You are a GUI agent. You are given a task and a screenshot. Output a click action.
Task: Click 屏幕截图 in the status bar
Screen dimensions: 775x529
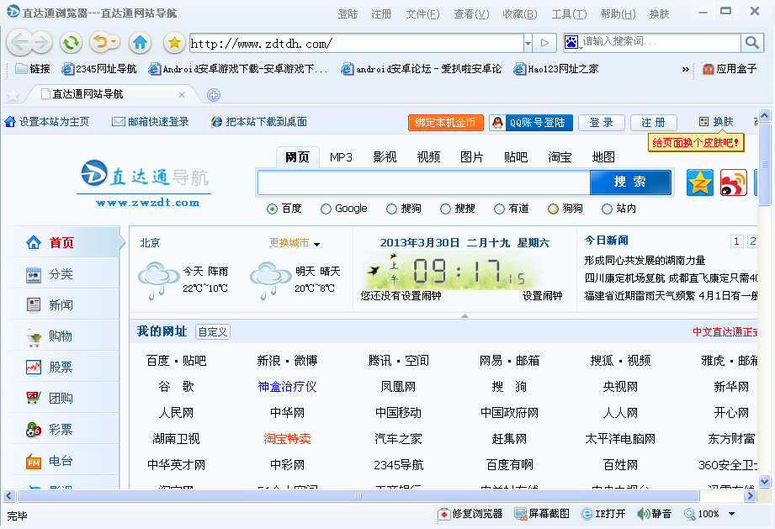[542, 514]
